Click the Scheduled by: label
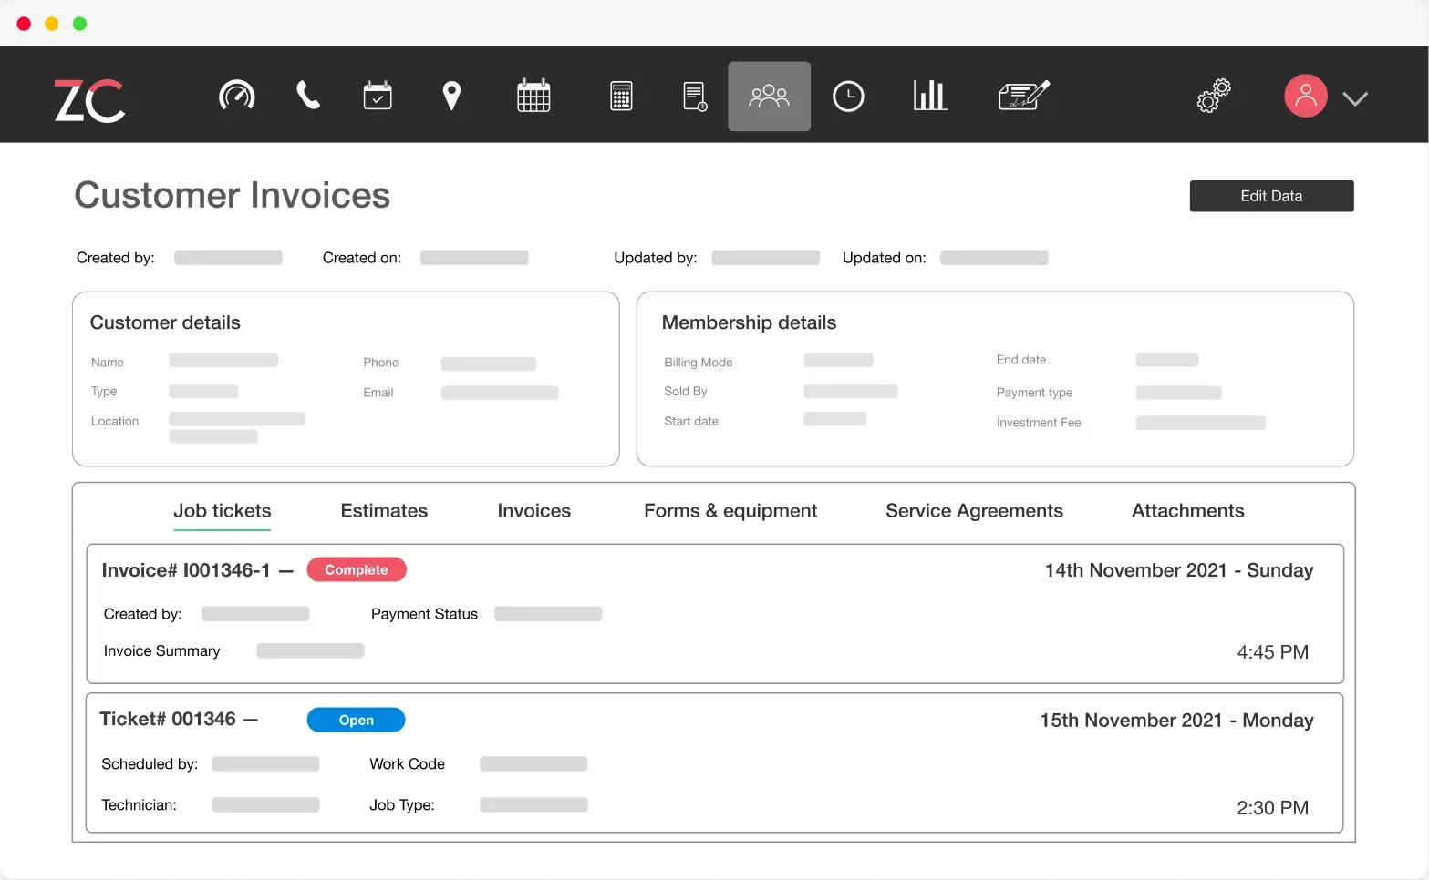This screenshot has height=880, width=1429. click(150, 763)
